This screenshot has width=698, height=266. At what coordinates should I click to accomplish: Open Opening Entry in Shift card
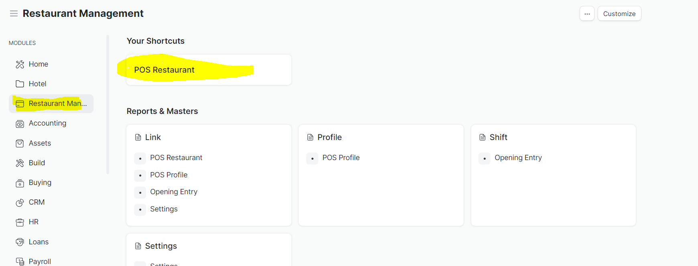[x=518, y=158]
